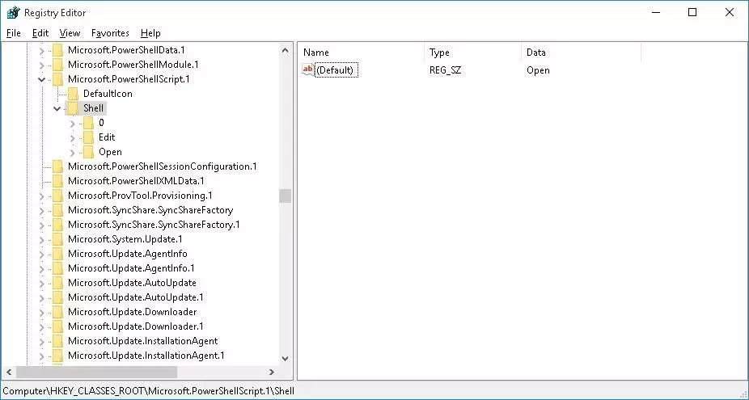The image size is (749, 400).
Task: Click the Microsoft.Update.AgentInfo folder icon
Action: coord(57,254)
